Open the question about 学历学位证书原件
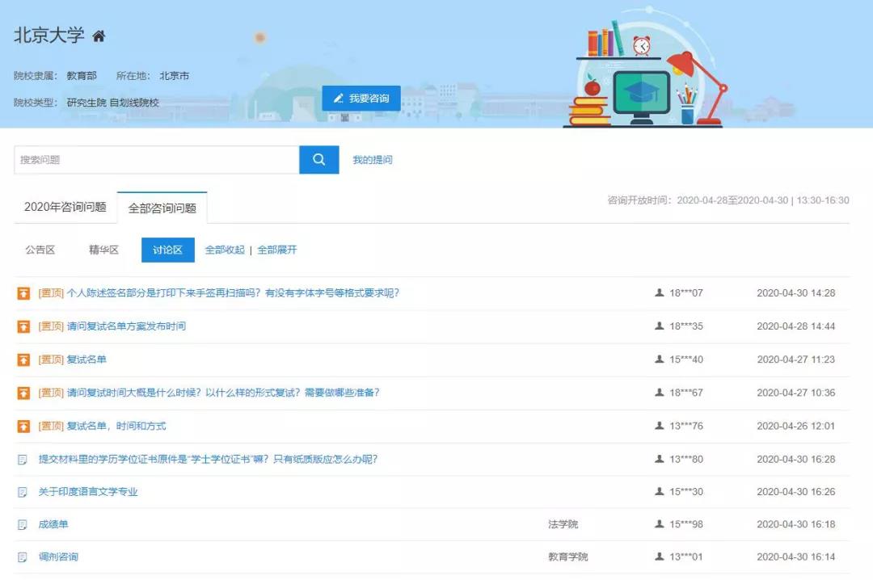873x580 pixels. coord(208,459)
